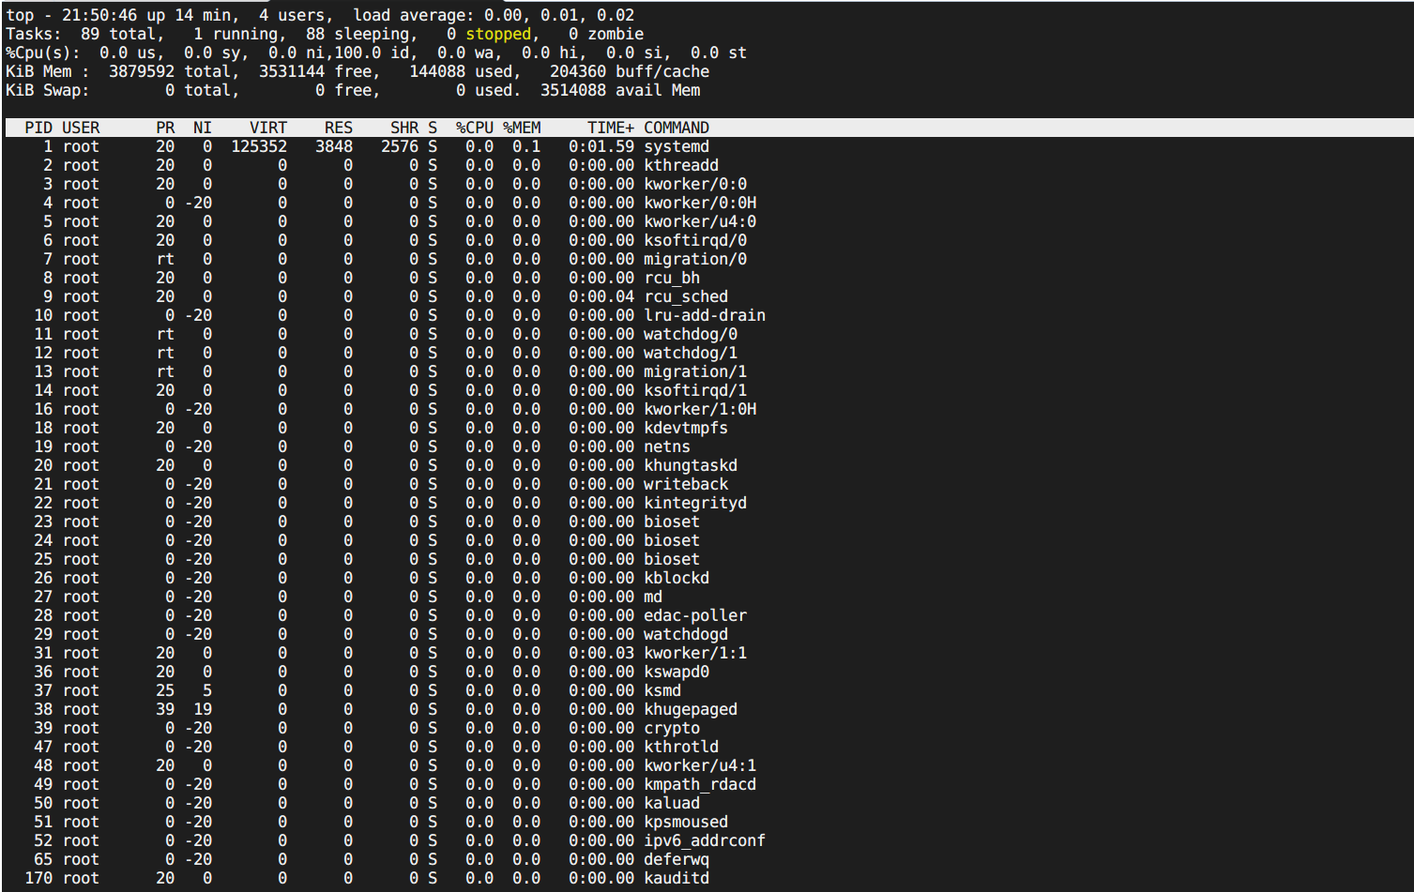Click the "netns" command name
The width and height of the screenshot is (1414, 892).
click(667, 446)
